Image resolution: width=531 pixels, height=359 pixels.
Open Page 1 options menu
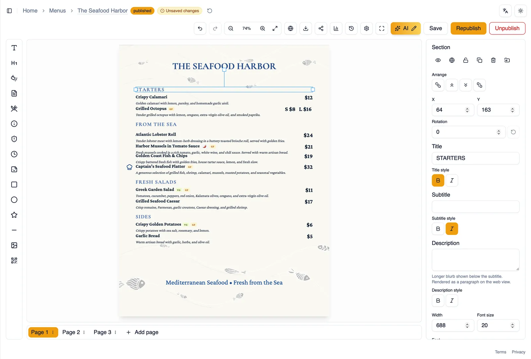[53, 332]
